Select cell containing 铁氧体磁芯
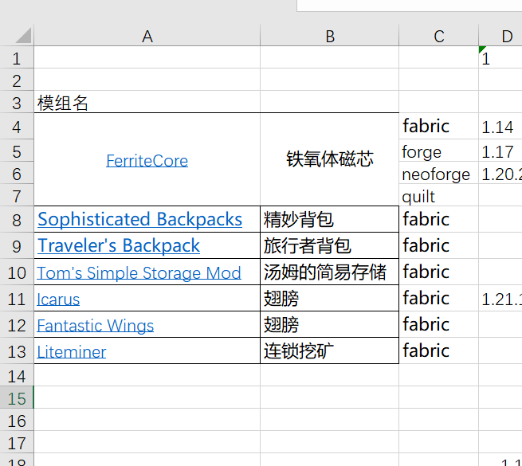 click(329, 159)
